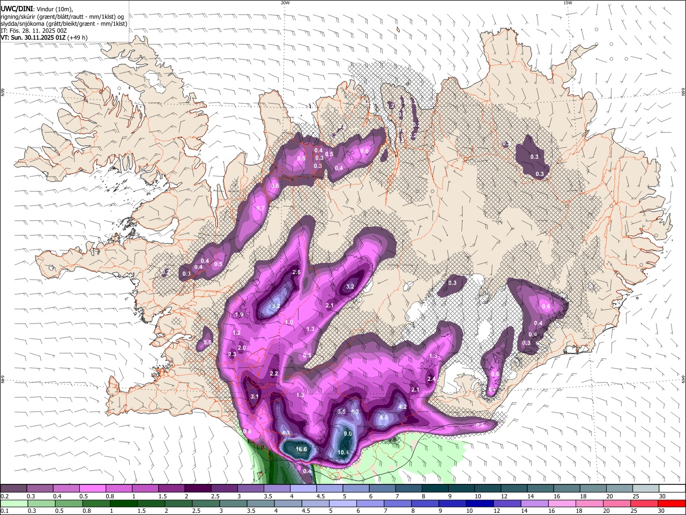The width and height of the screenshot is (686, 515).
Task: Select bottom legend row pink swatch 16–18
Action: [562, 503]
